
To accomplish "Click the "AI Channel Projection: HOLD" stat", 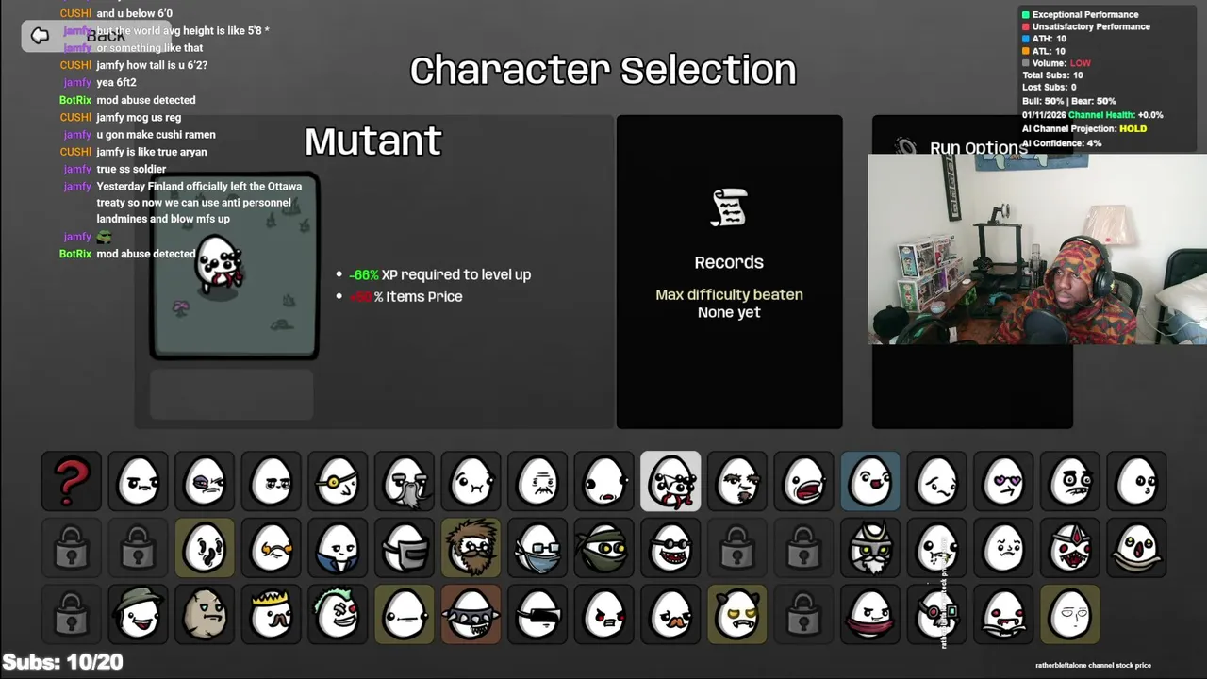I will coord(1084,128).
